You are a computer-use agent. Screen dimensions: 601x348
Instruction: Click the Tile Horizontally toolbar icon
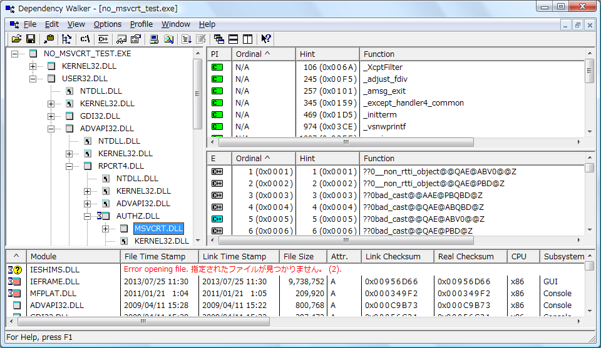point(233,39)
